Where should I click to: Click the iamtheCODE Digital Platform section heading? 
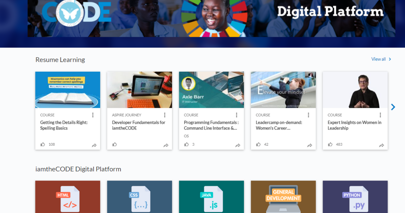coord(78,169)
